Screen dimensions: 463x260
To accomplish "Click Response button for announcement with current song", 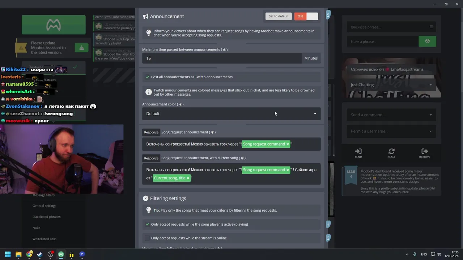I will (x=151, y=158).
